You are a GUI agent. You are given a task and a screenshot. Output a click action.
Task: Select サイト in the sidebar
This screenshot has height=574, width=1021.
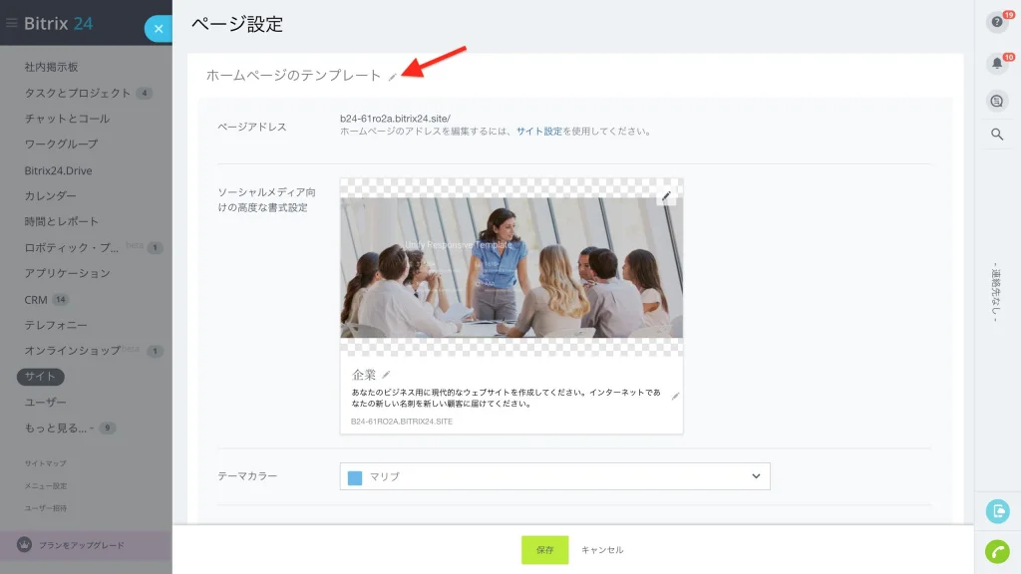click(x=40, y=376)
